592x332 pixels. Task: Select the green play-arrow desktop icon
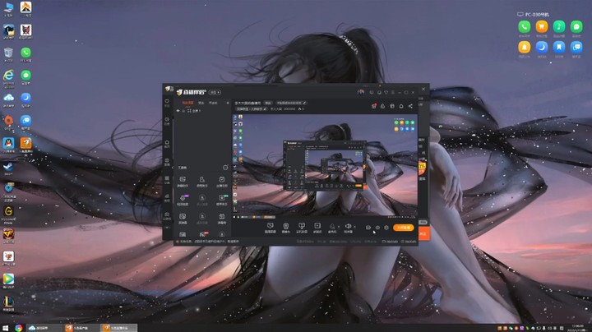[x=8, y=280]
